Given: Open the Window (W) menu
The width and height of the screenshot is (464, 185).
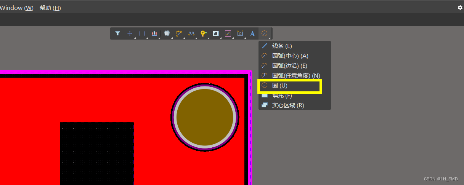Looking at the screenshot, I should pos(17,8).
